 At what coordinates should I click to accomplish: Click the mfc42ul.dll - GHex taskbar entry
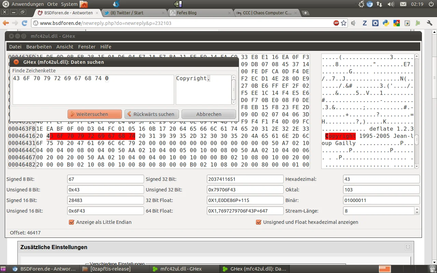pos(184,269)
